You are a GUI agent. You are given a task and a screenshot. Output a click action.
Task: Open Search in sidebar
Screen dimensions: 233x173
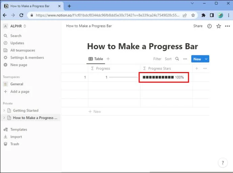click(16, 36)
